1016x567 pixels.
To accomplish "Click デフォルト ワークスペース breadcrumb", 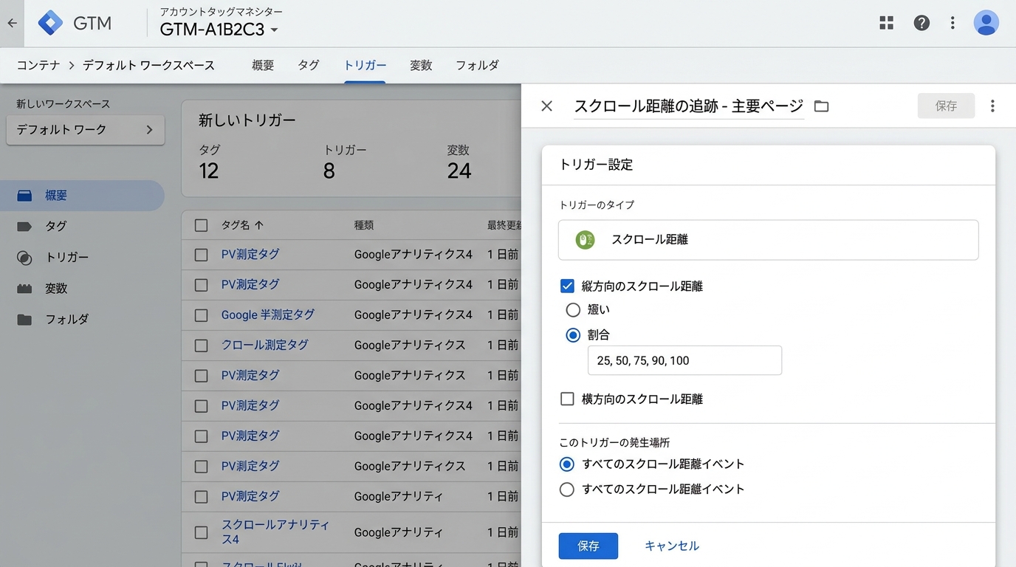I will (x=148, y=65).
